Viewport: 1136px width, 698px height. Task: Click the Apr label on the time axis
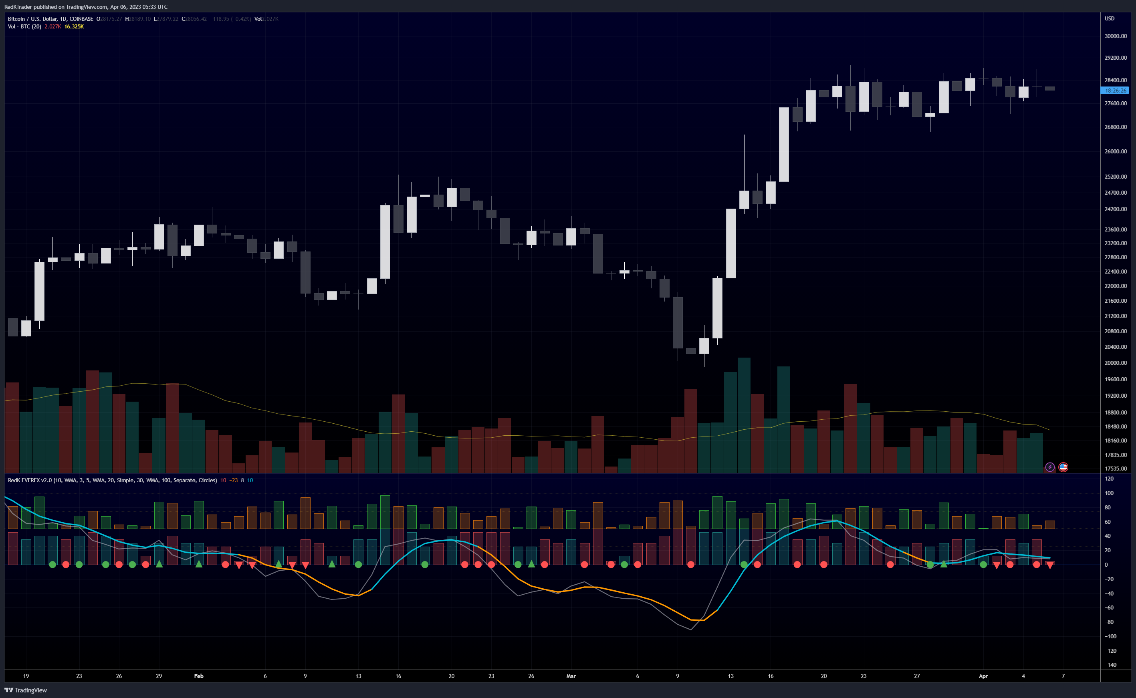983,676
